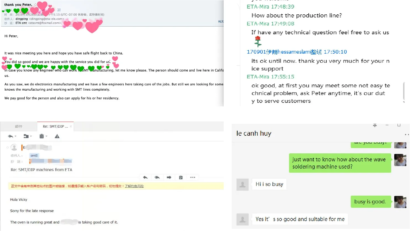Click the warning triangle report icon

pos(57,136)
